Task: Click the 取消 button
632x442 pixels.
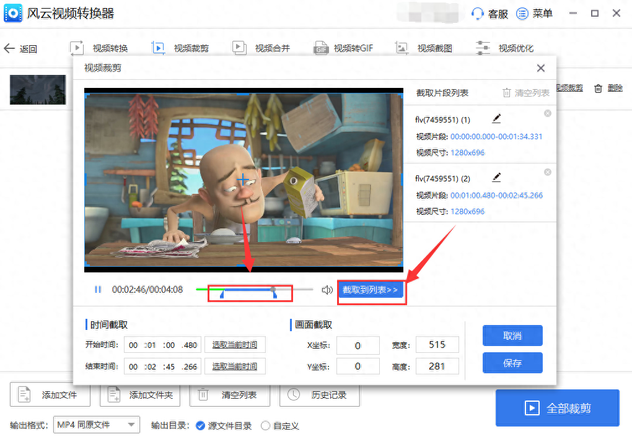Action: pyautogui.click(x=512, y=336)
